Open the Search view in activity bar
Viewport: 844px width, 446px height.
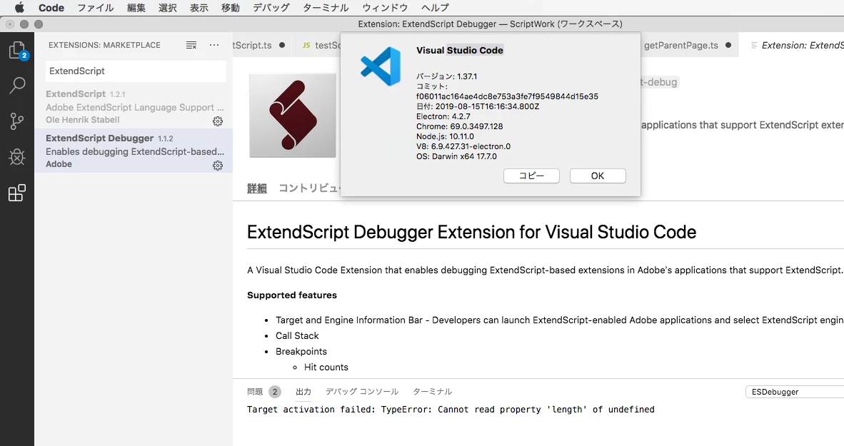click(17, 85)
